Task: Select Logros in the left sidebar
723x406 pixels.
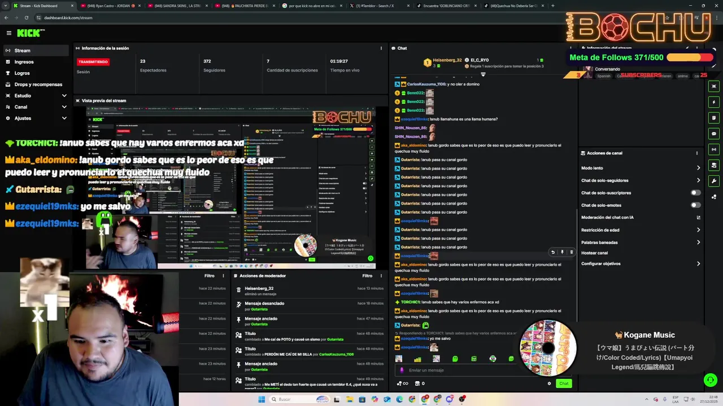Action: (36, 73)
